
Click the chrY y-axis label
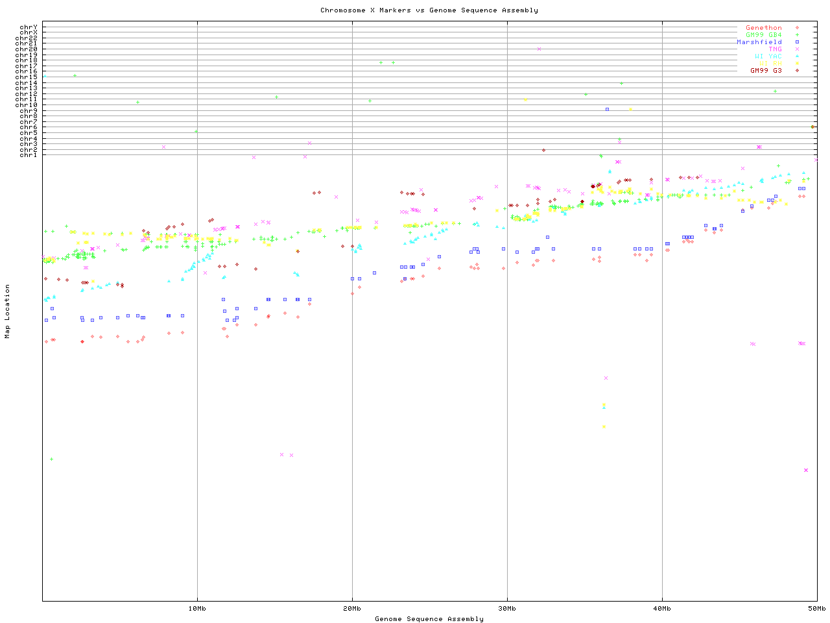click(x=28, y=27)
